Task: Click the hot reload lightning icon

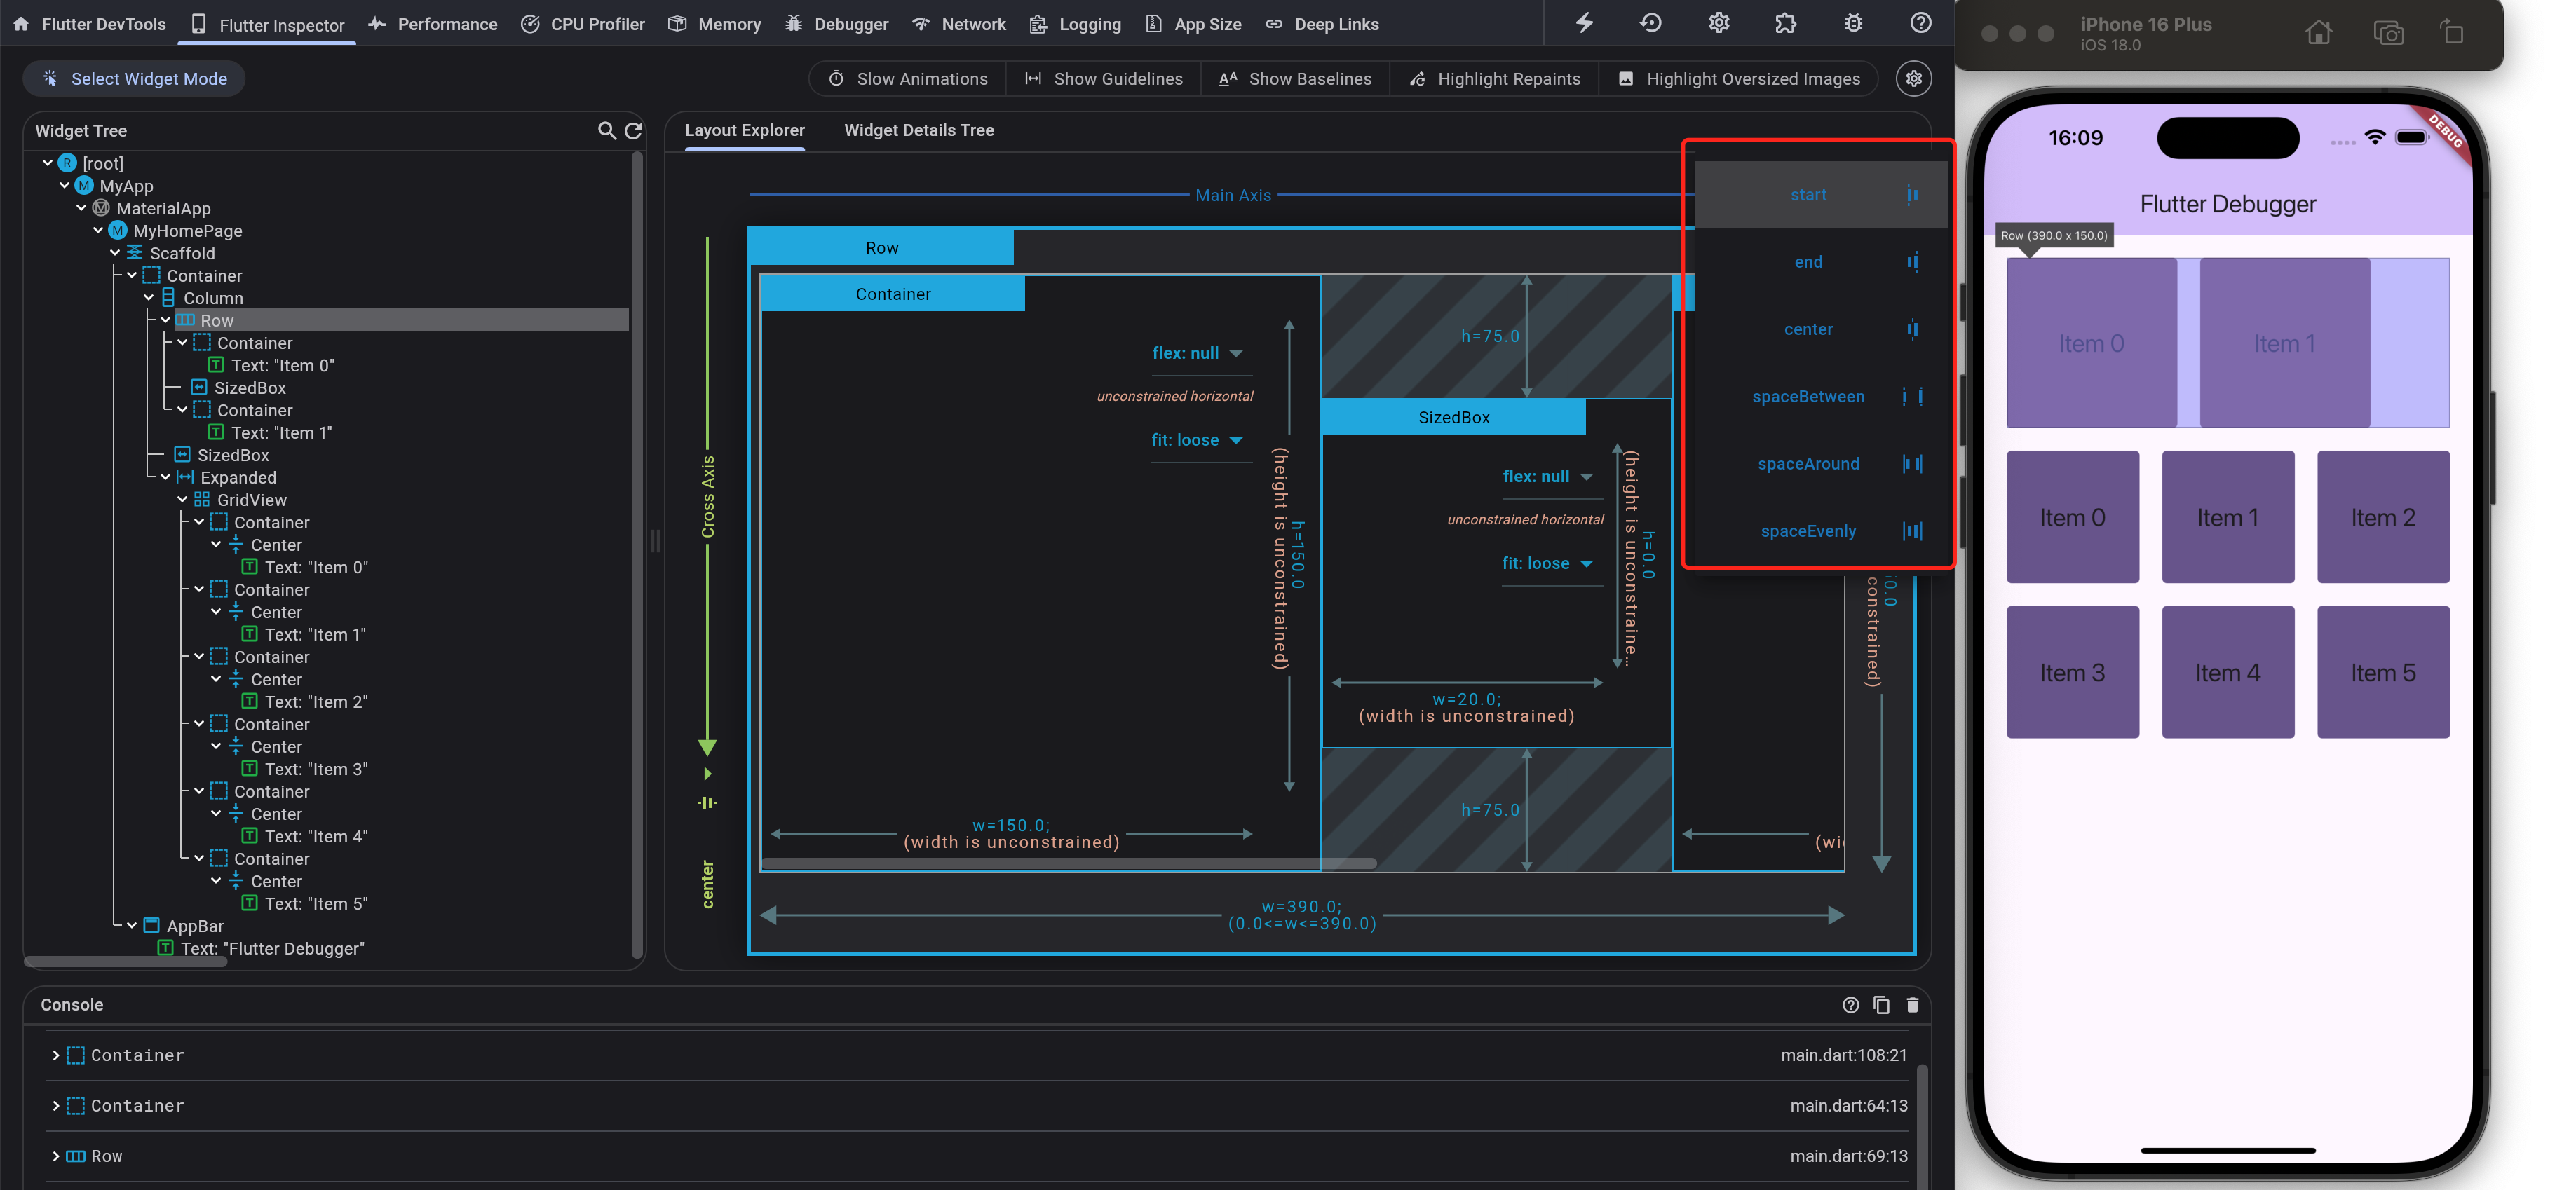Action: 1585,23
